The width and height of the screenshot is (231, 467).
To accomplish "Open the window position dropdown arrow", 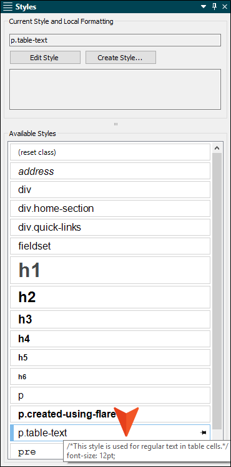I will coord(204,6).
